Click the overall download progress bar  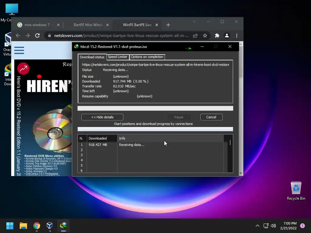point(155,108)
